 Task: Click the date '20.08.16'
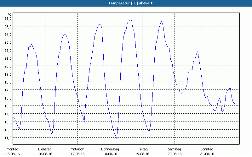click(175, 154)
